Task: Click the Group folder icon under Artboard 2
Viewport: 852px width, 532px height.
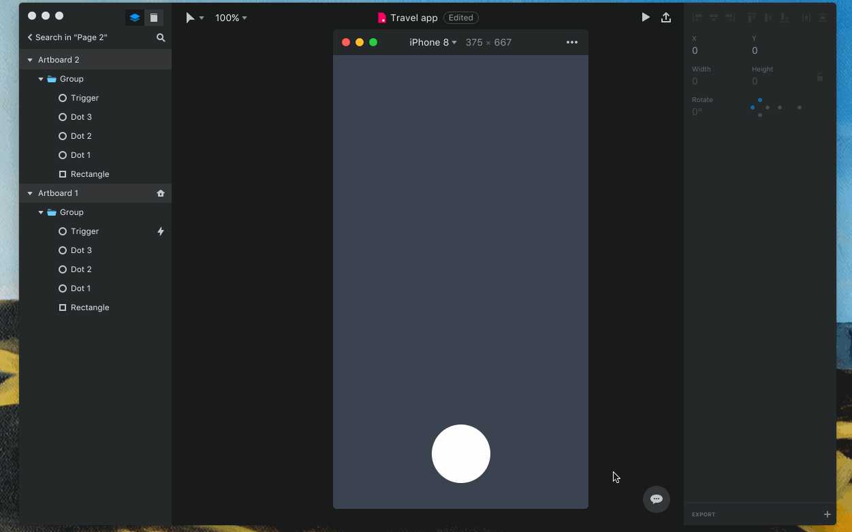Action: coord(52,79)
